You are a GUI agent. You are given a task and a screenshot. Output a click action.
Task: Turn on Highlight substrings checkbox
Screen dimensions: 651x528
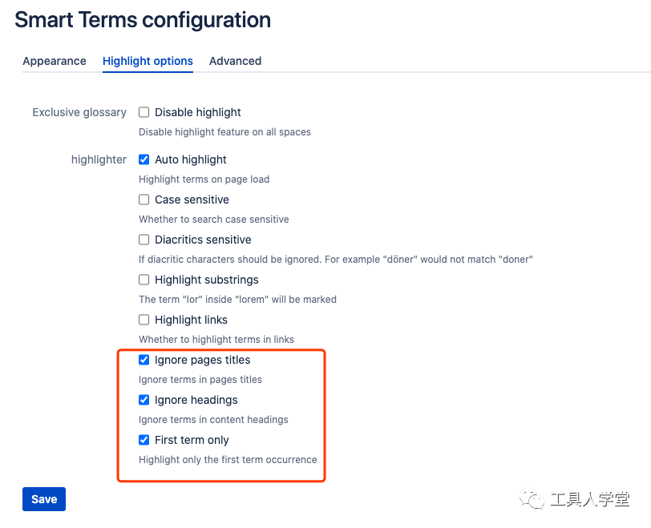coord(144,280)
